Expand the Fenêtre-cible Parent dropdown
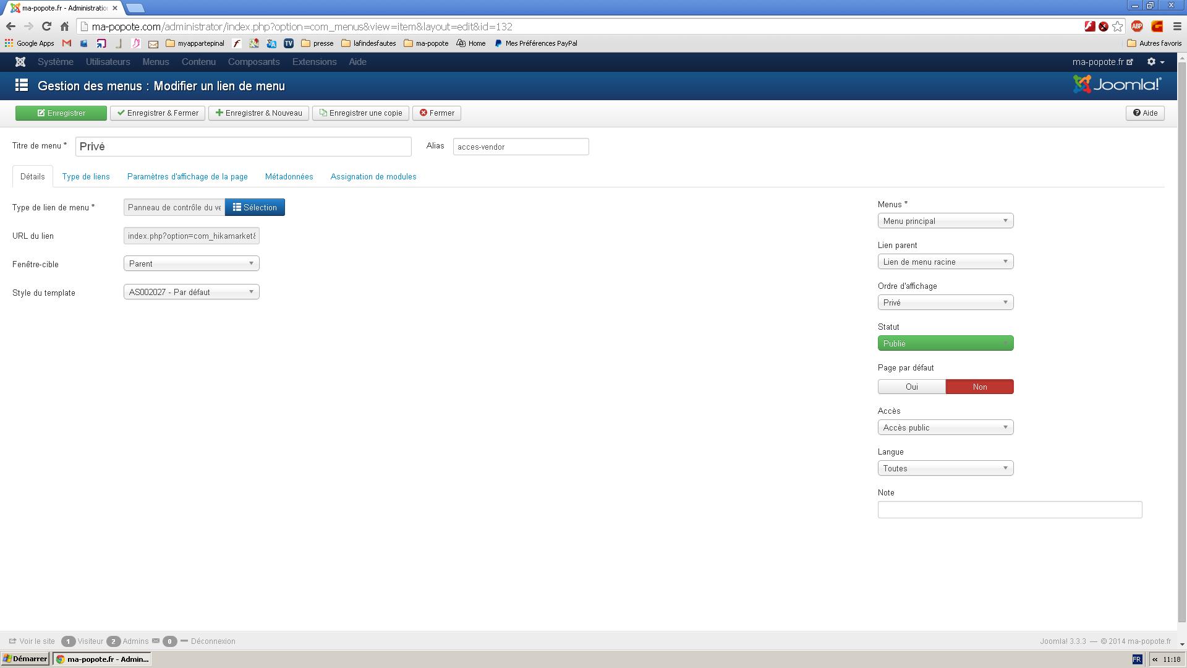The image size is (1187, 668). [x=191, y=264]
